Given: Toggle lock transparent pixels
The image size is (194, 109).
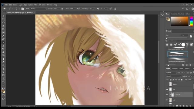Looking at the screenshot, I should pos(171,80).
